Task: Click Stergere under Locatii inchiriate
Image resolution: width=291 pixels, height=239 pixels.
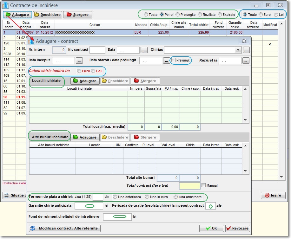Action: [x=145, y=81]
